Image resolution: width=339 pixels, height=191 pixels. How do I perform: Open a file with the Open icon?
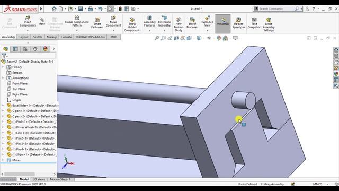tap(70, 9)
